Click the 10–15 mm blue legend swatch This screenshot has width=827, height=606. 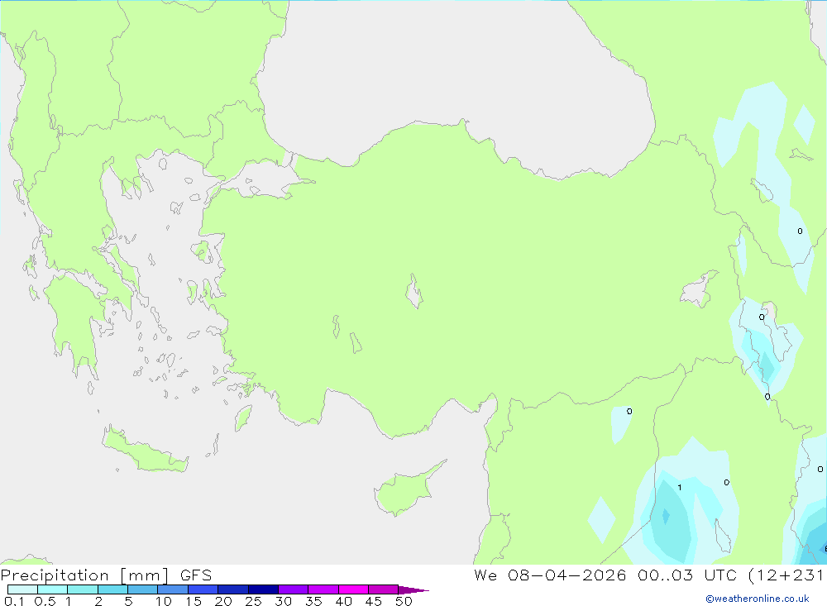[x=173, y=589]
